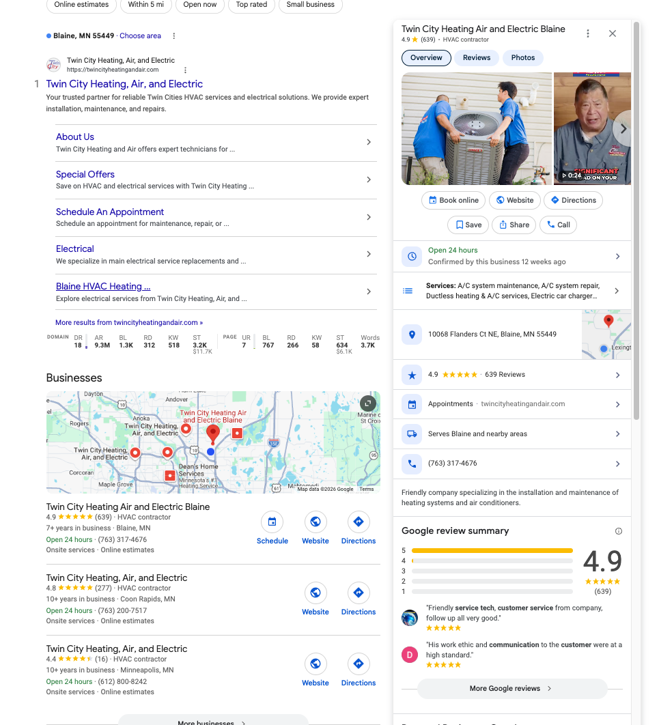Open the mini map next to address
659x725 pixels.
(x=606, y=335)
